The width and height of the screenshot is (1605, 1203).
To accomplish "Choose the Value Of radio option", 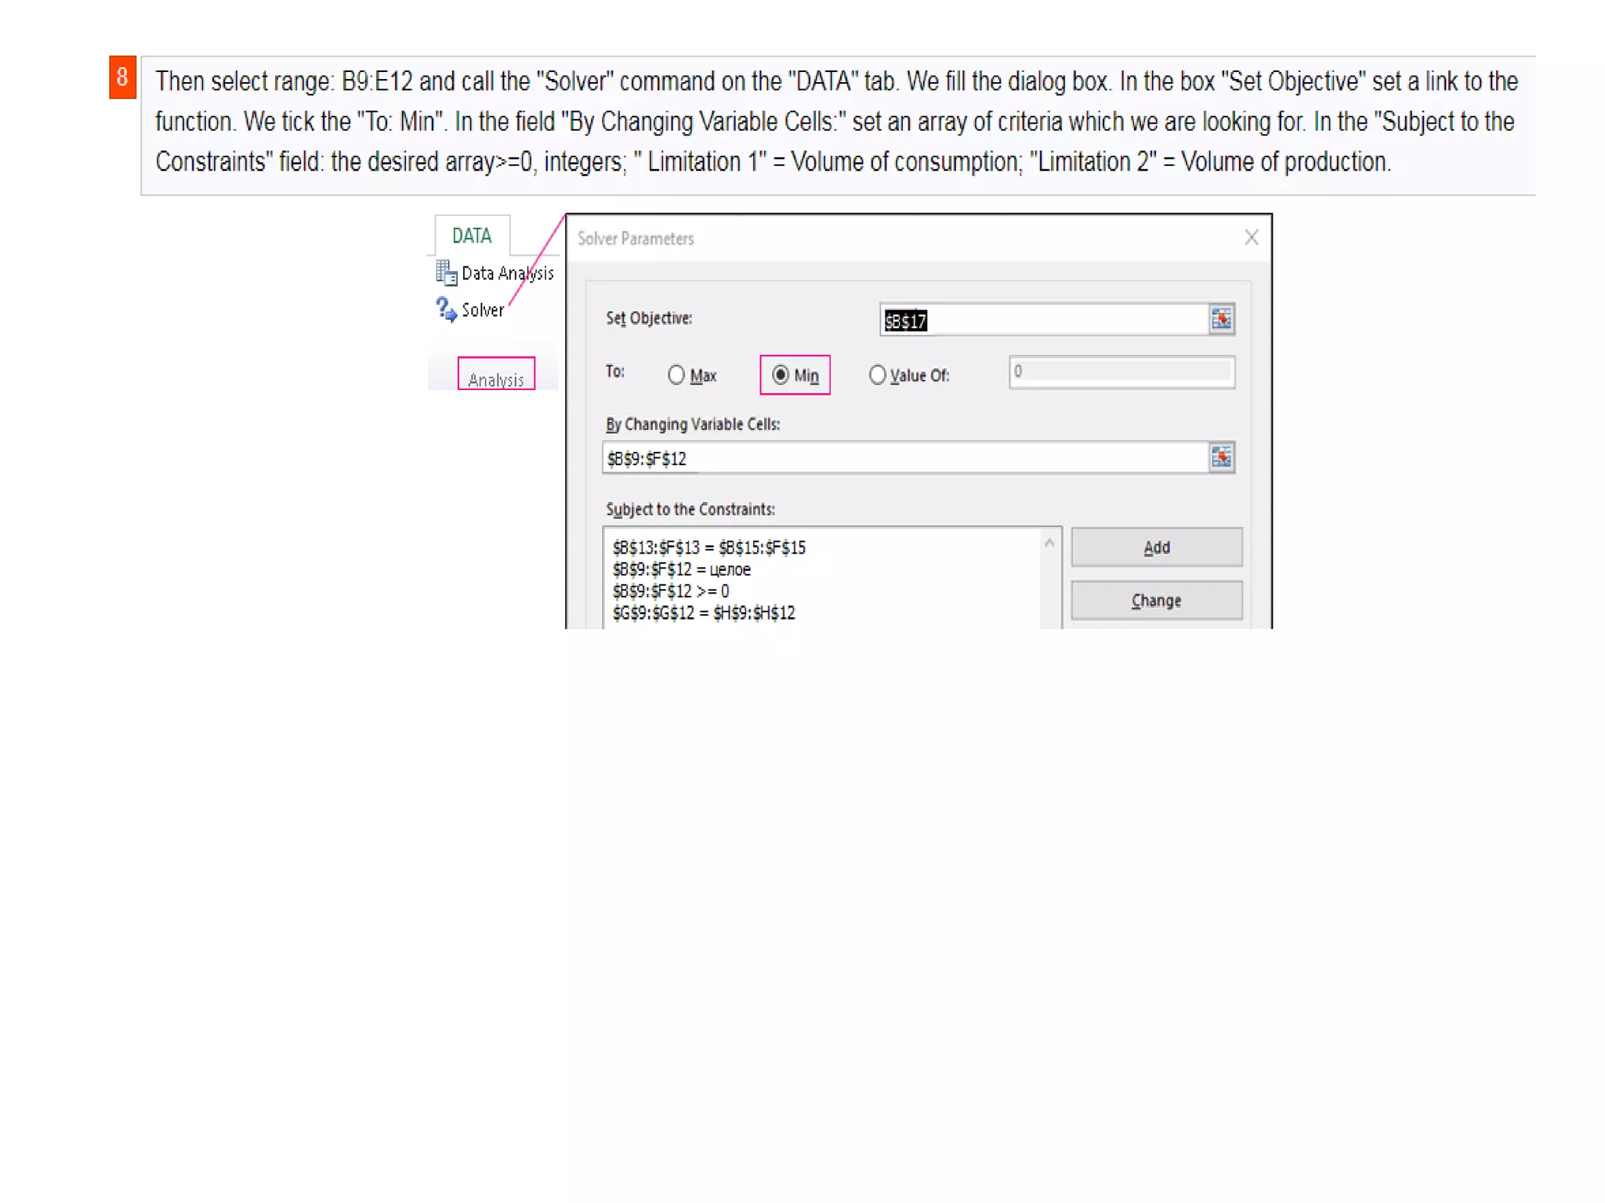I will point(878,375).
